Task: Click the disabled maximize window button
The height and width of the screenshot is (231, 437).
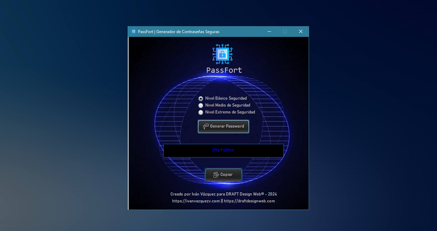Action: pyautogui.click(x=285, y=32)
